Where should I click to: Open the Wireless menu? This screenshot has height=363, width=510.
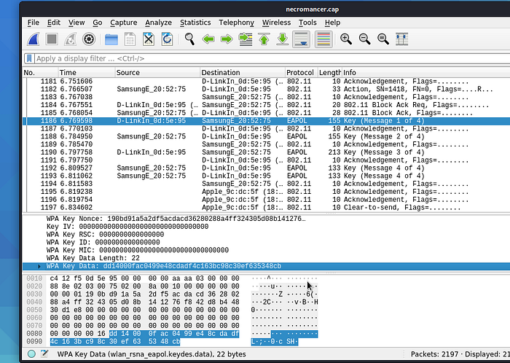276,23
